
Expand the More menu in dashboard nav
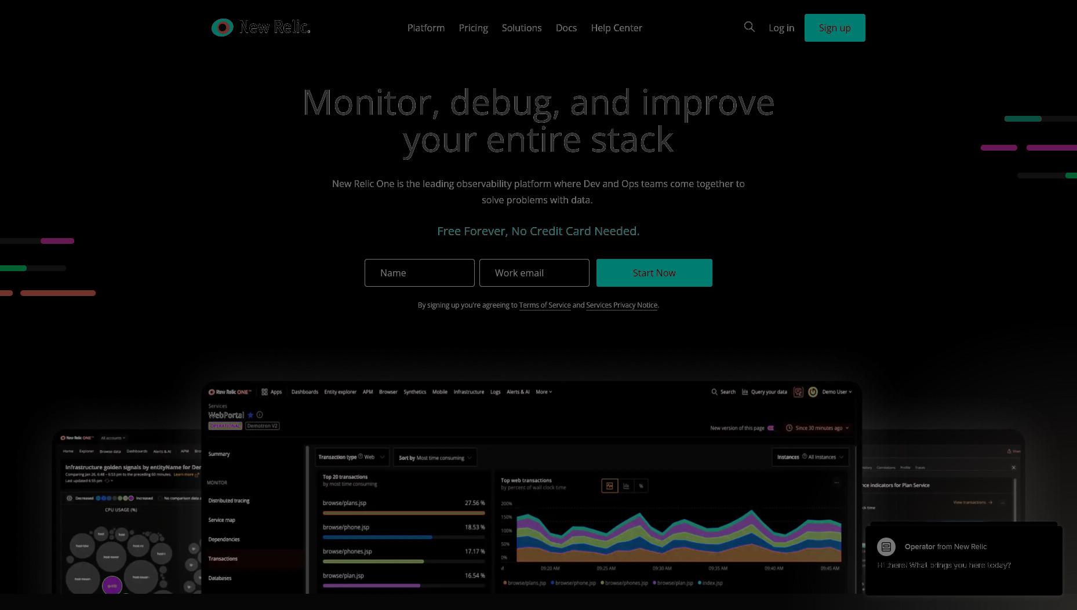(544, 392)
